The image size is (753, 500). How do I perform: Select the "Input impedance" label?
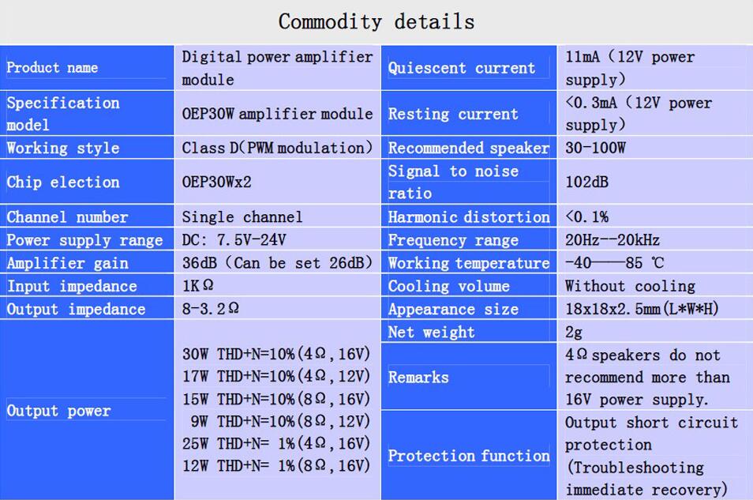point(72,286)
